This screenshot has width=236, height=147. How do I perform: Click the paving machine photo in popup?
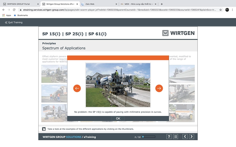(118, 85)
